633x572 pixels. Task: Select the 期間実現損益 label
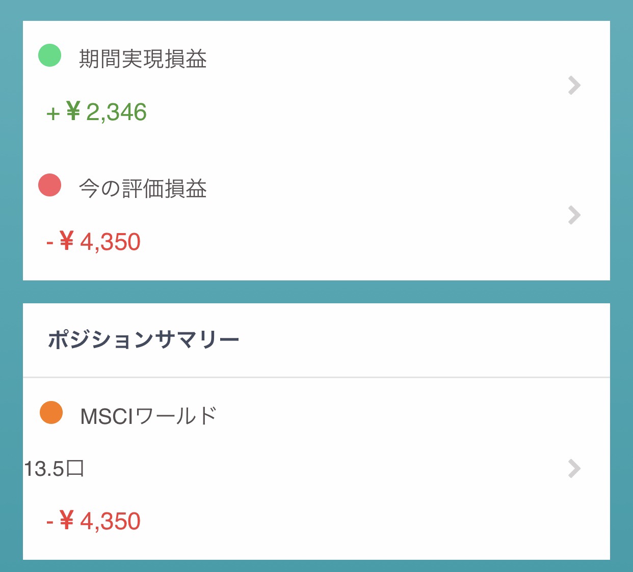143,59
